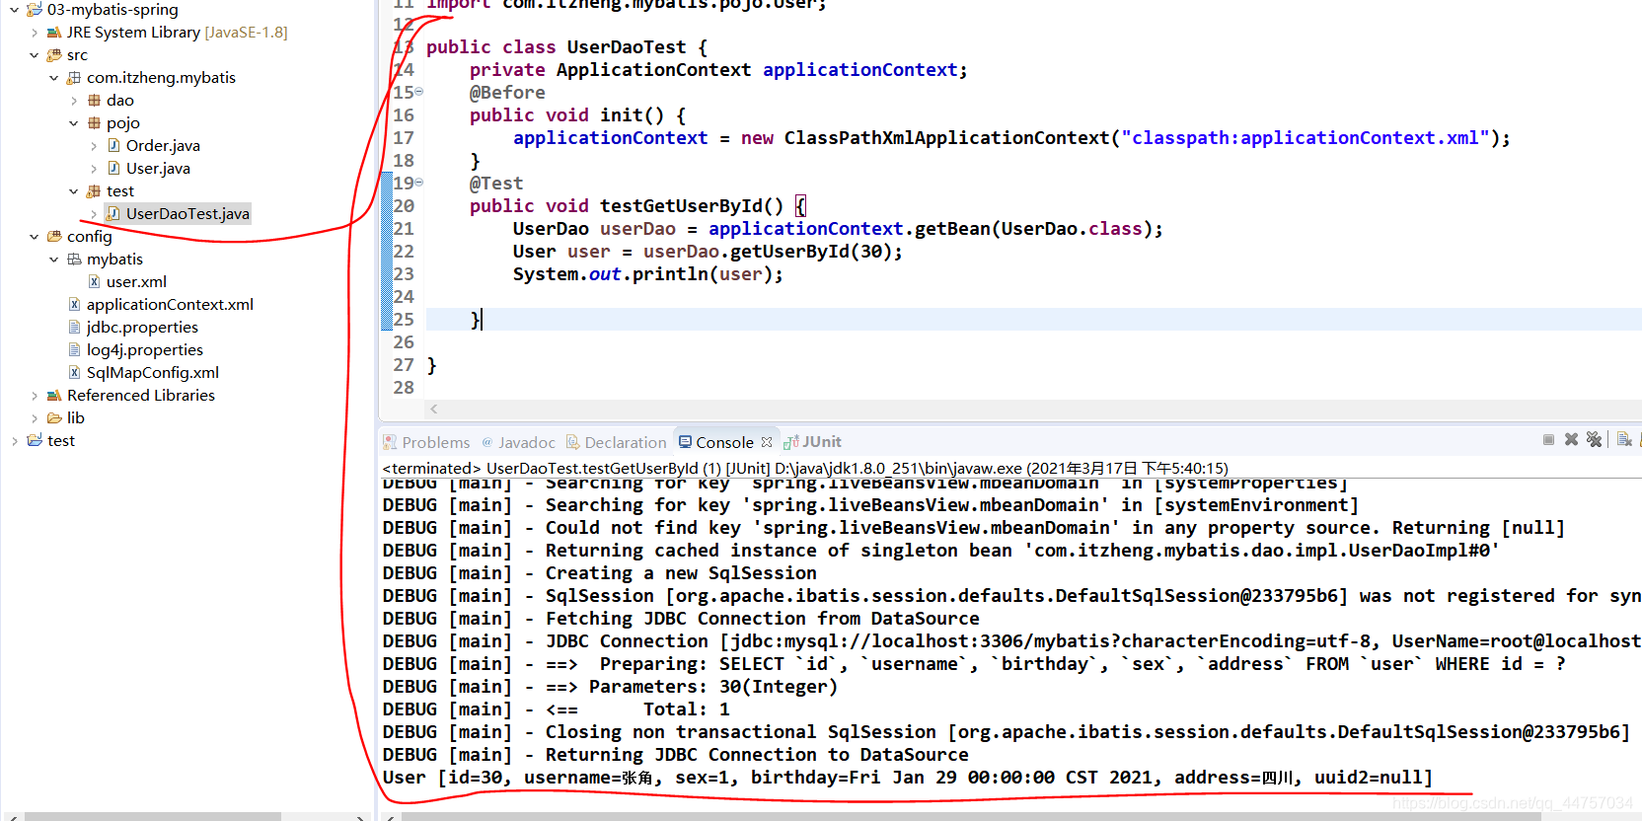Click the mybatis package icon under config
Image resolution: width=1642 pixels, height=821 pixels.
74,259
